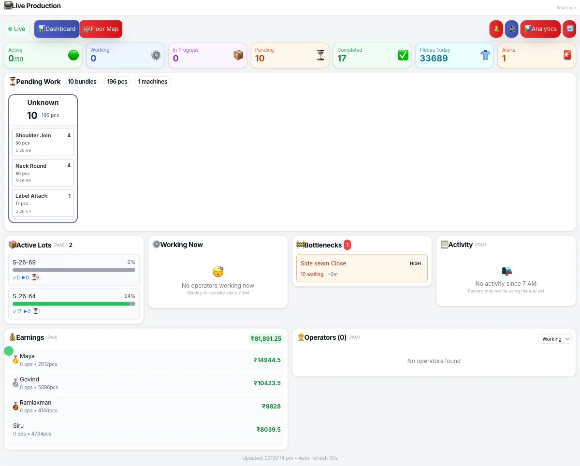This screenshot has width=580, height=466.
Task: Expand the Unknown pending work group
Action: click(43, 109)
